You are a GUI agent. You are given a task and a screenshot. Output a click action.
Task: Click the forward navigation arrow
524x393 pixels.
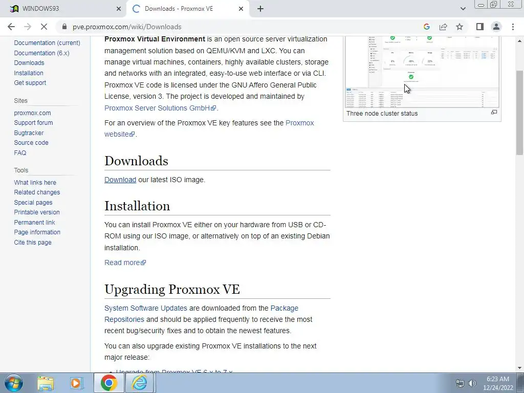(x=28, y=27)
